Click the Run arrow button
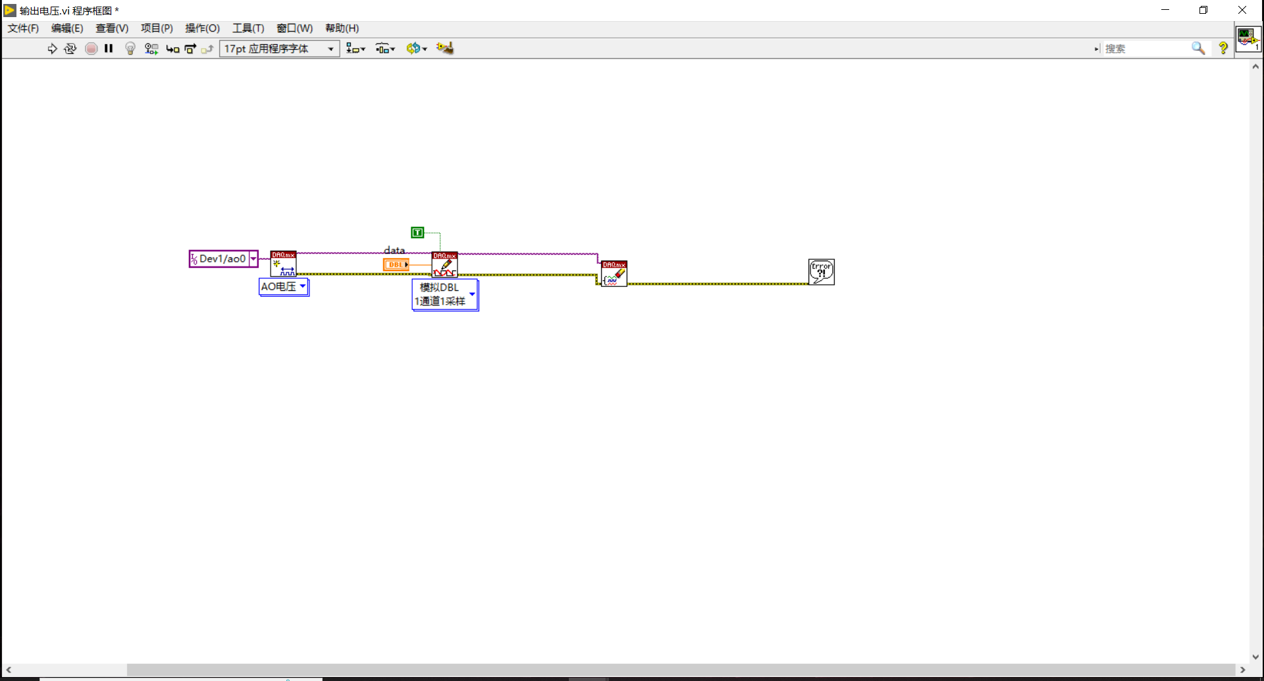This screenshot has width=1264, height=681. point(52,49)
